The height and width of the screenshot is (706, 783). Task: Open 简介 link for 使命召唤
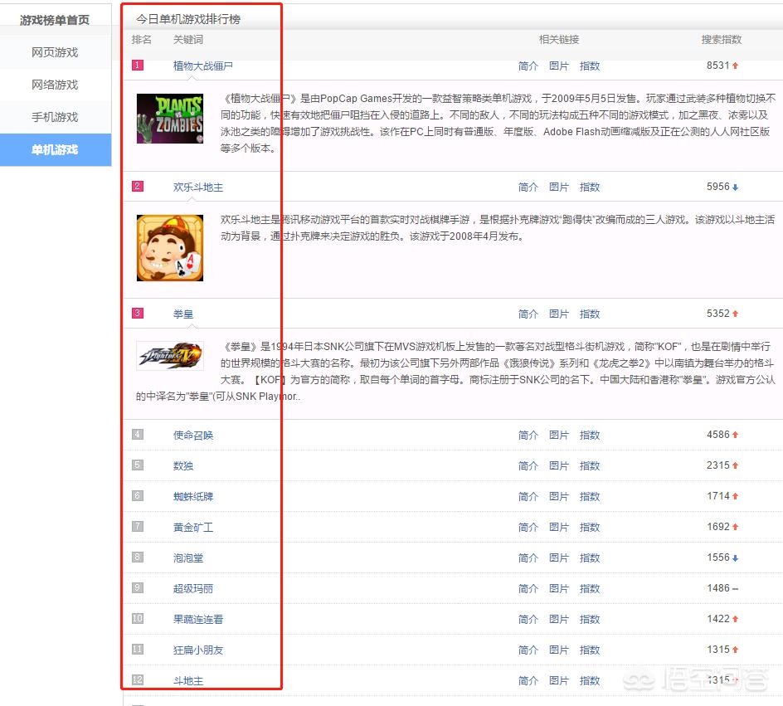(x=528, y=436)
